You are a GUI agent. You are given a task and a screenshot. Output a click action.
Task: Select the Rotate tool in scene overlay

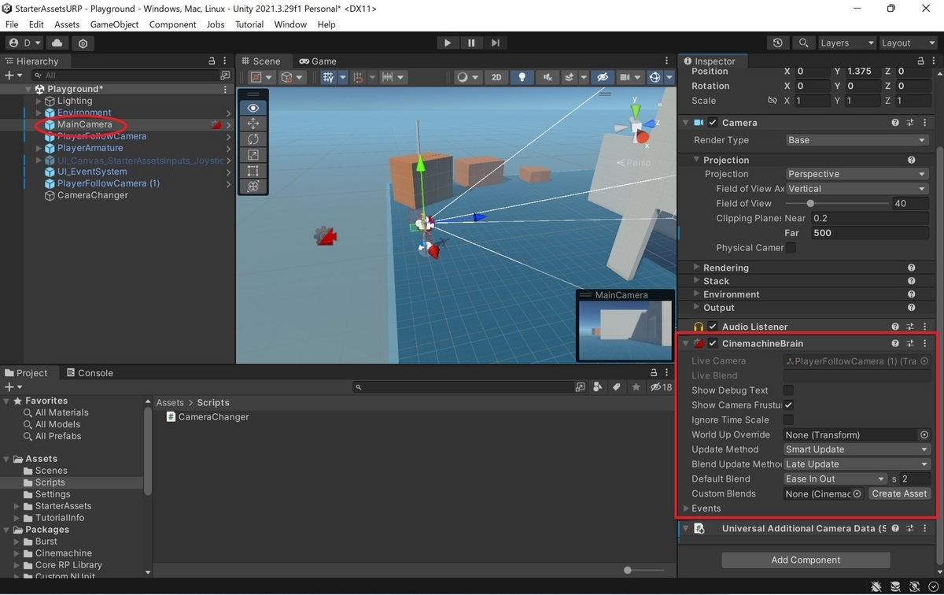pos(253,139)
